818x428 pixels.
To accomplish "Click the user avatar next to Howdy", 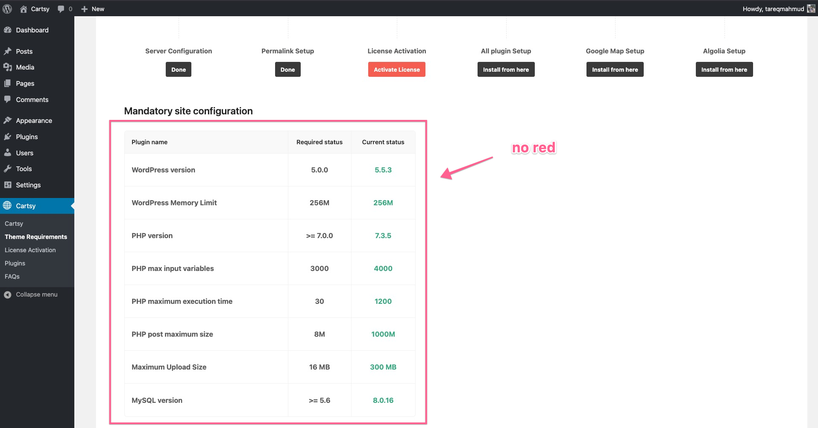I will (x=811, y=9).
